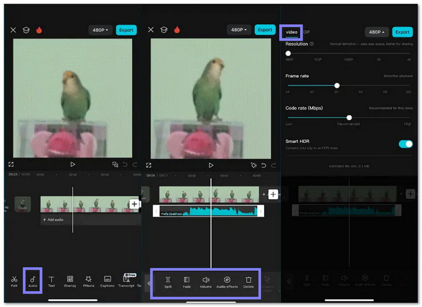Open the Effects tool
The width and height of the screenshot is (422, 307).
tap(89, 281)
